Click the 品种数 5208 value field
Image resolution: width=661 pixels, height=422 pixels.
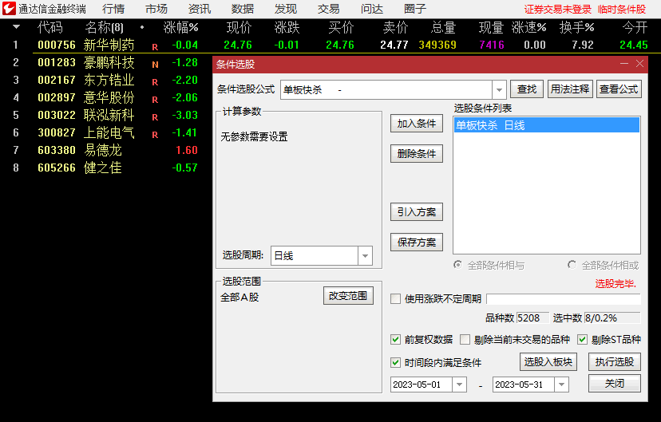coord(532,318)
